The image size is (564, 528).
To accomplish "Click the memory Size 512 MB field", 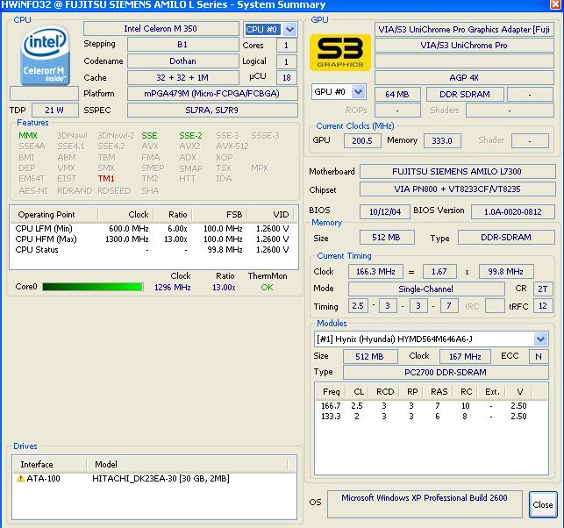I will pyautogui.click(x=387, y=238).
